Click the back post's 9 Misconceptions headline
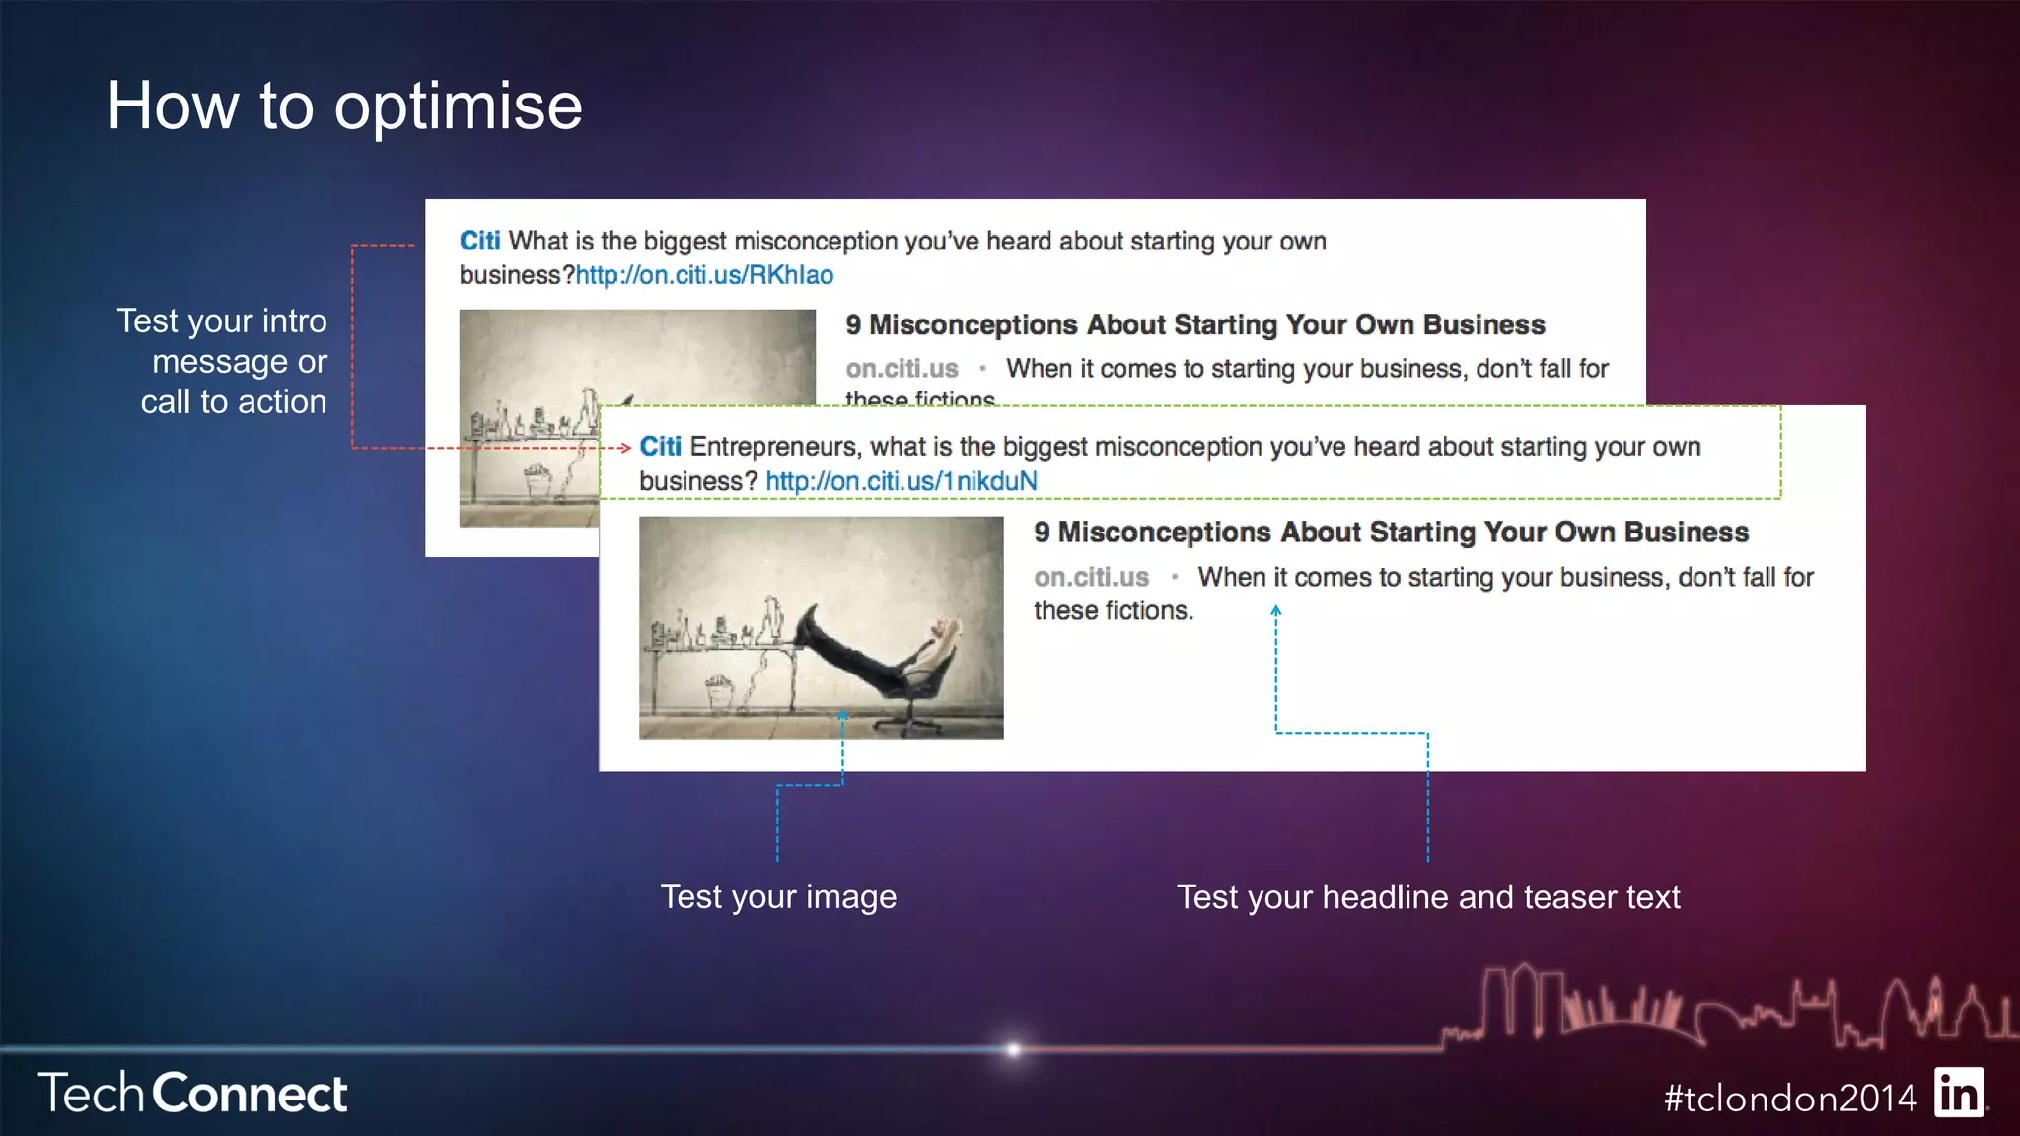 pos(1194,324)
